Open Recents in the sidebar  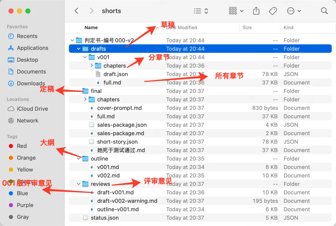pos(23,36)
